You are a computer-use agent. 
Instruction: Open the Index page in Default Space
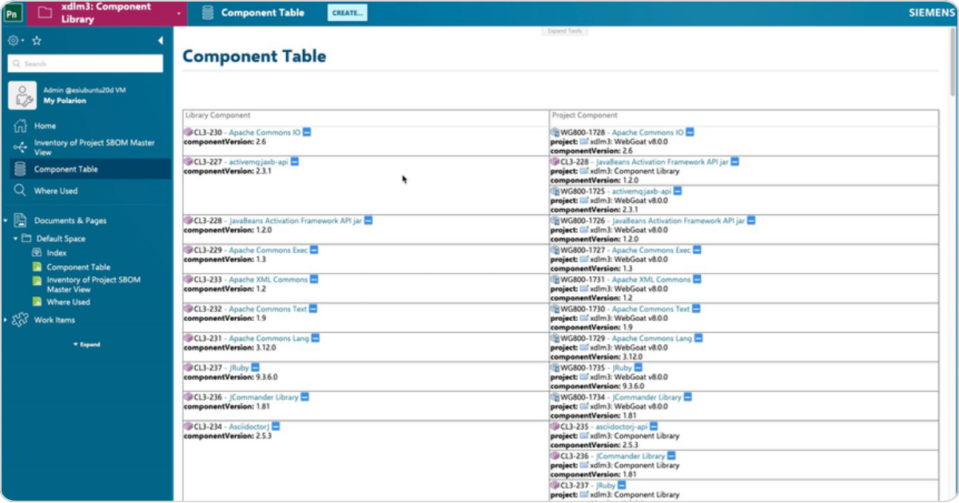[x=56, y=252]
